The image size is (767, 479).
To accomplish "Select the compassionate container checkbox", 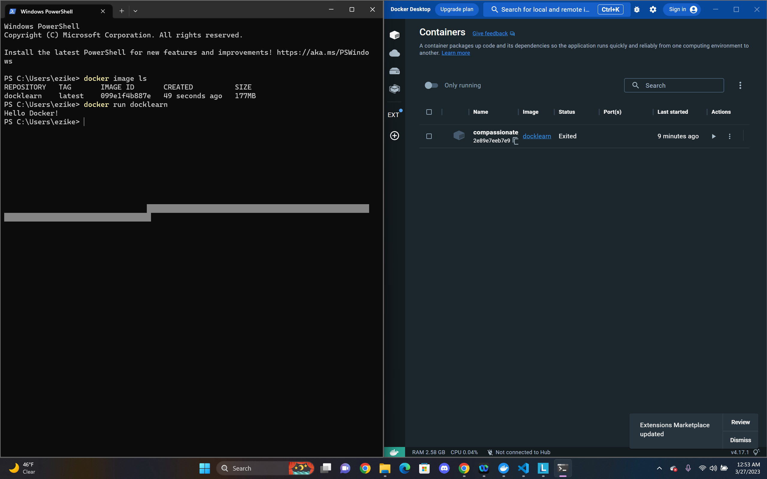I will click(429, 136).
